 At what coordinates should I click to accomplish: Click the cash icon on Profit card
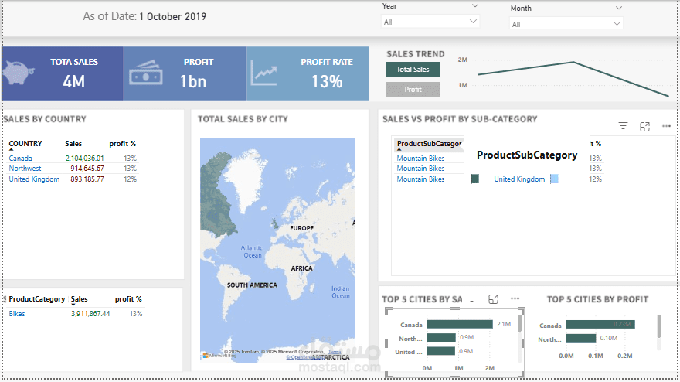click(x=145, y=74)
